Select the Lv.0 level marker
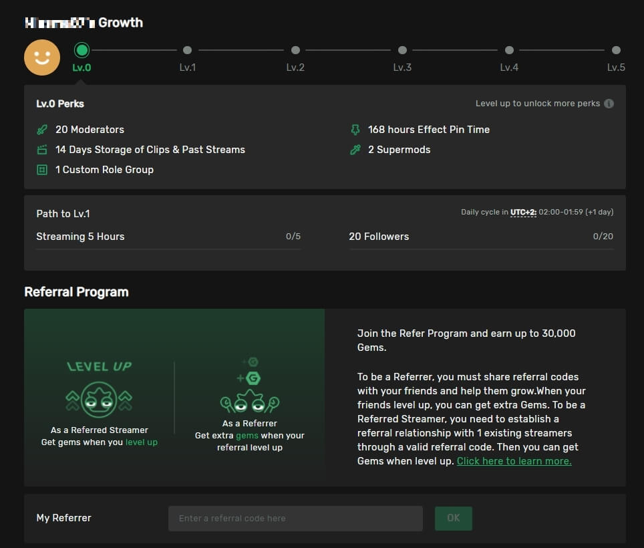Image resolution: width=644 pixels, height=548 pixels. pos(82,50)
